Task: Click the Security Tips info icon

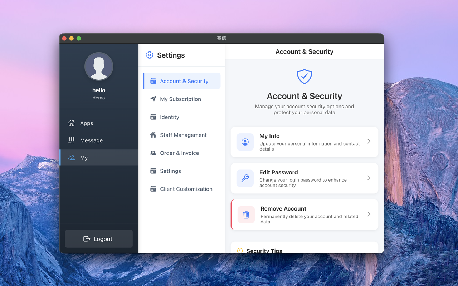Action: click(240, 251)
